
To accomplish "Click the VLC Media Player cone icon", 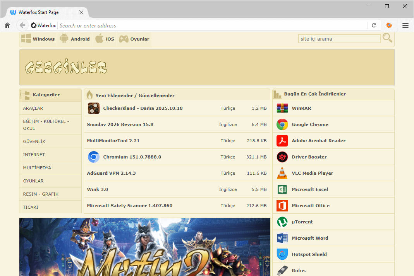I will coord(282,173).
